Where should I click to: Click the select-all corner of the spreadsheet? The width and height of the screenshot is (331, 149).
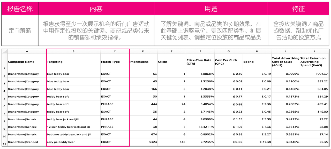4,51
